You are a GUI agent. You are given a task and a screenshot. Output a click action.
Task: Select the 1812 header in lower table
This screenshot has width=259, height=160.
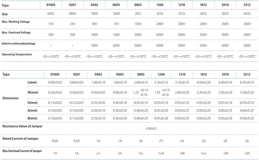(x=203, y=74)
